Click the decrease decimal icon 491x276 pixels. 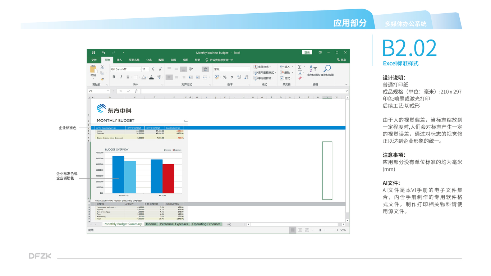coord(247,77)
